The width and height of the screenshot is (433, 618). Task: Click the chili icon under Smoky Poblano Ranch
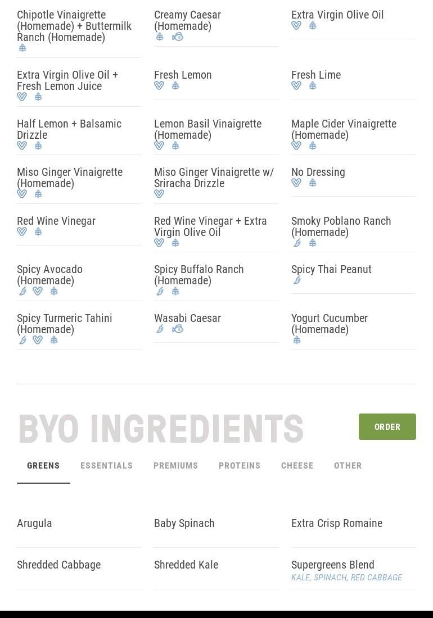[297, 243]
